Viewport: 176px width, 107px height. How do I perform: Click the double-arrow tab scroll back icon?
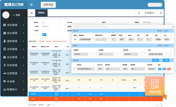[32, 13]
